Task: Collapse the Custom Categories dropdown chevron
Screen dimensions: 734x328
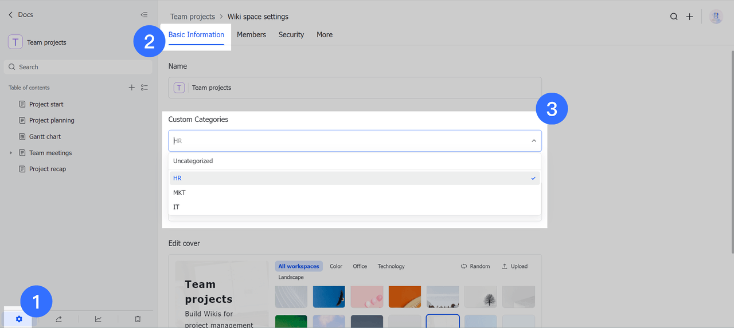Action: (533, 141)
